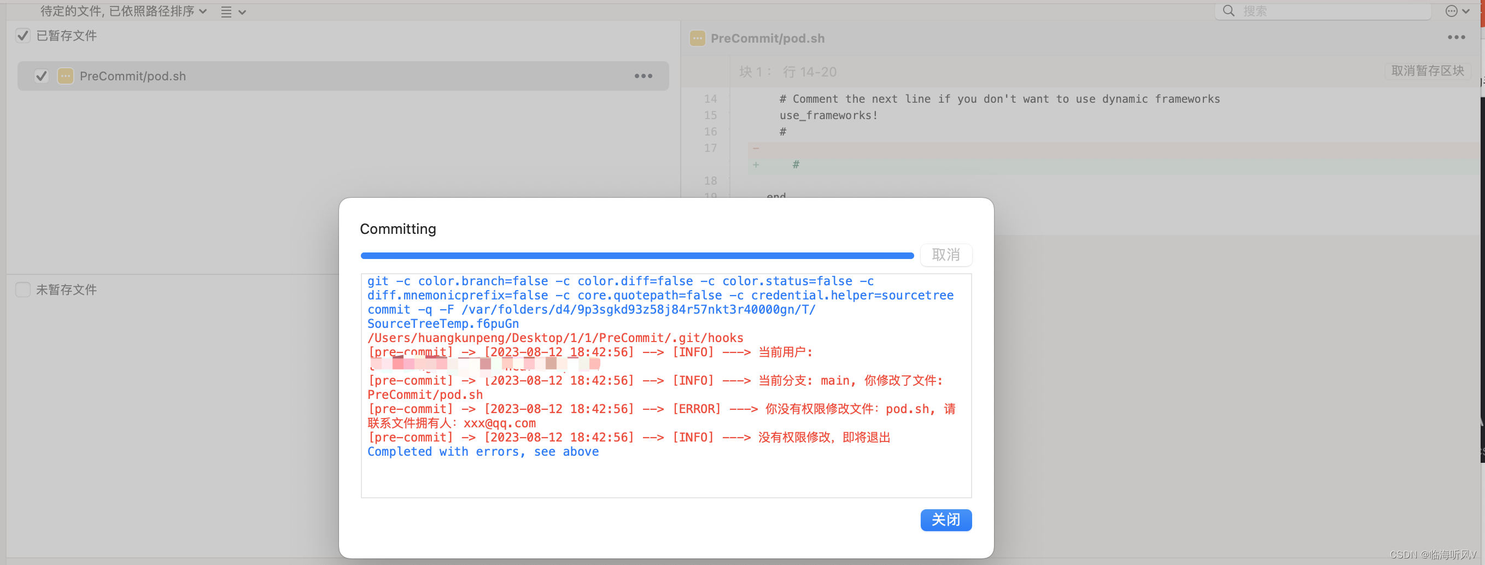Image resolution: width=1485 pixels, height=565 pixels.
Task: Close the Committing dialog with 关闭
Action: (x=945, y=520)
